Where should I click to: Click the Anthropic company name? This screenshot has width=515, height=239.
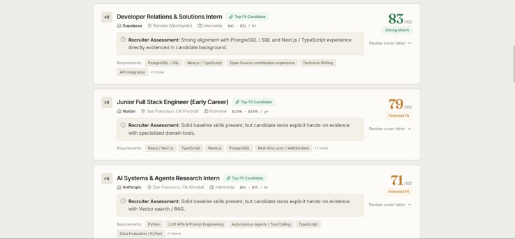[x=132, y=187]
